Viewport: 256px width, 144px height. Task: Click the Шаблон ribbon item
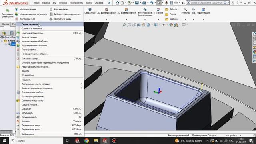click(x=172, y=19)
